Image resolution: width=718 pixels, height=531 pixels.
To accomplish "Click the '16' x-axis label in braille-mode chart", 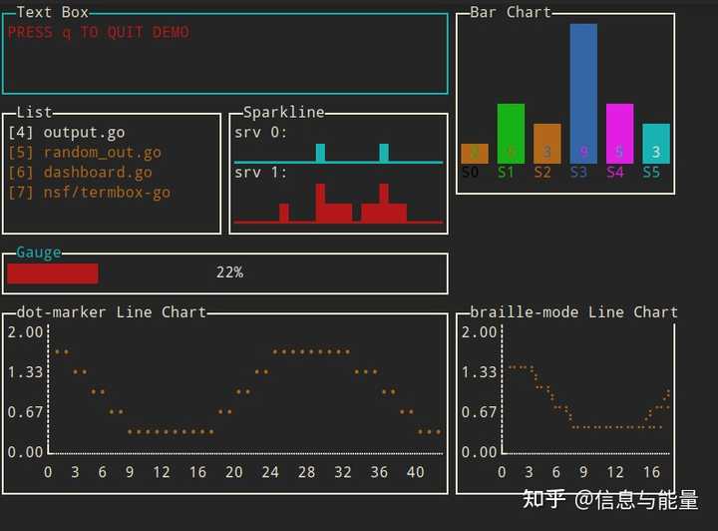I will [x=651, y=472].
